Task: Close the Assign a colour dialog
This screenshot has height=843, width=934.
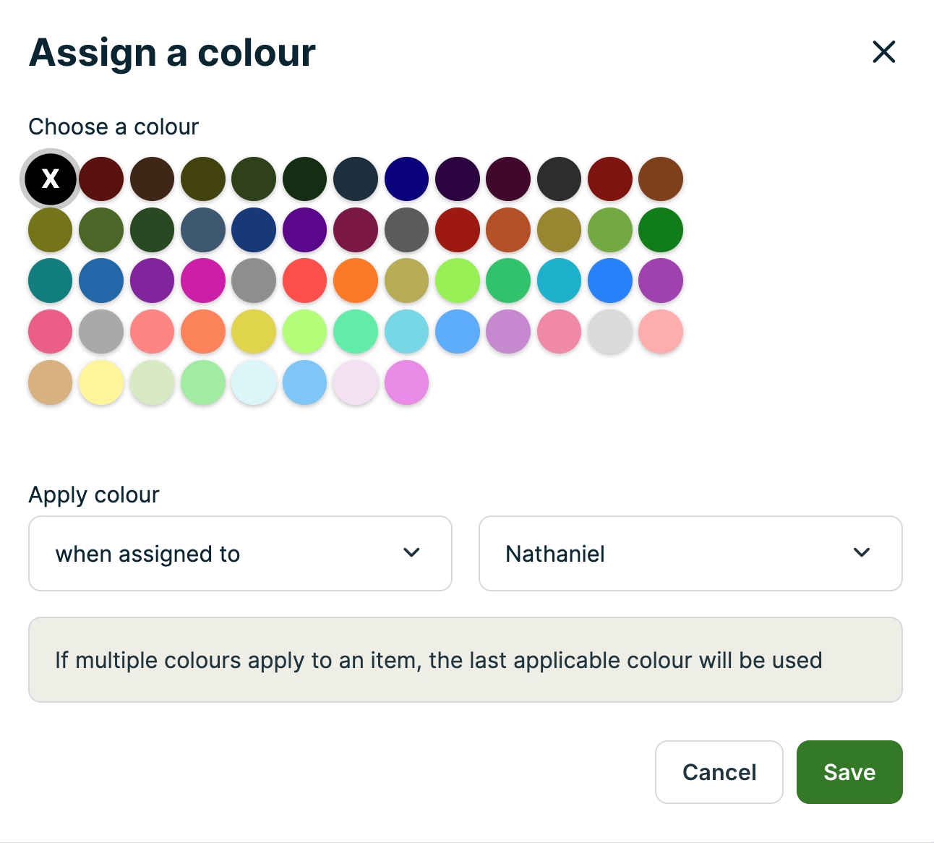Action: tap(883, 52)
